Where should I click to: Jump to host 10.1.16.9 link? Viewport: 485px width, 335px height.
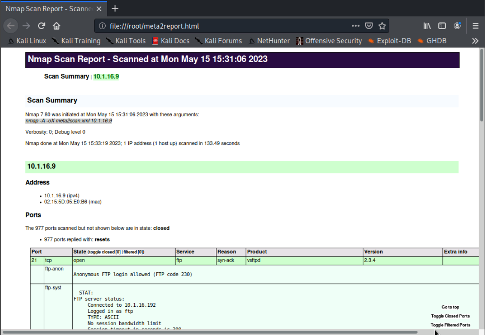[106, 76]
